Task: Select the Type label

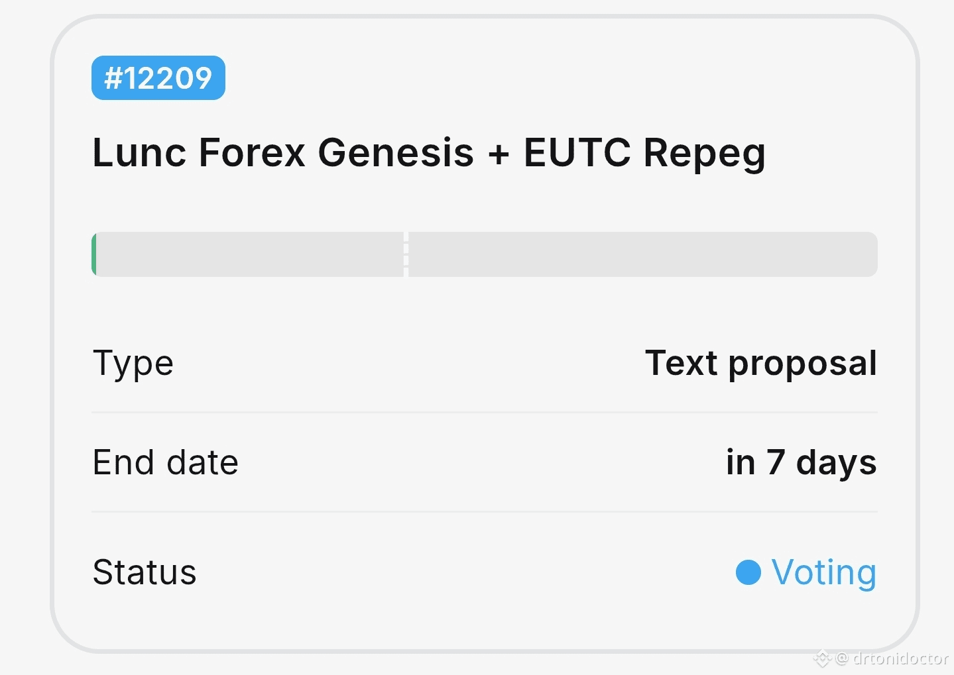Action: (x=133, y=363)
